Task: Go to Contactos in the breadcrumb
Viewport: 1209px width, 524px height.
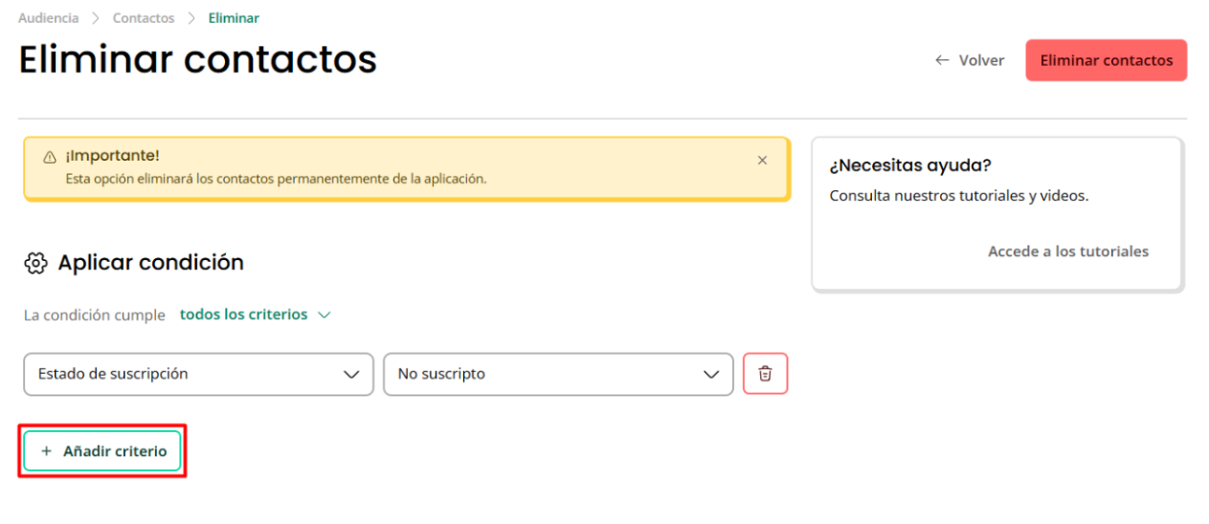Action: coord(144,18)
